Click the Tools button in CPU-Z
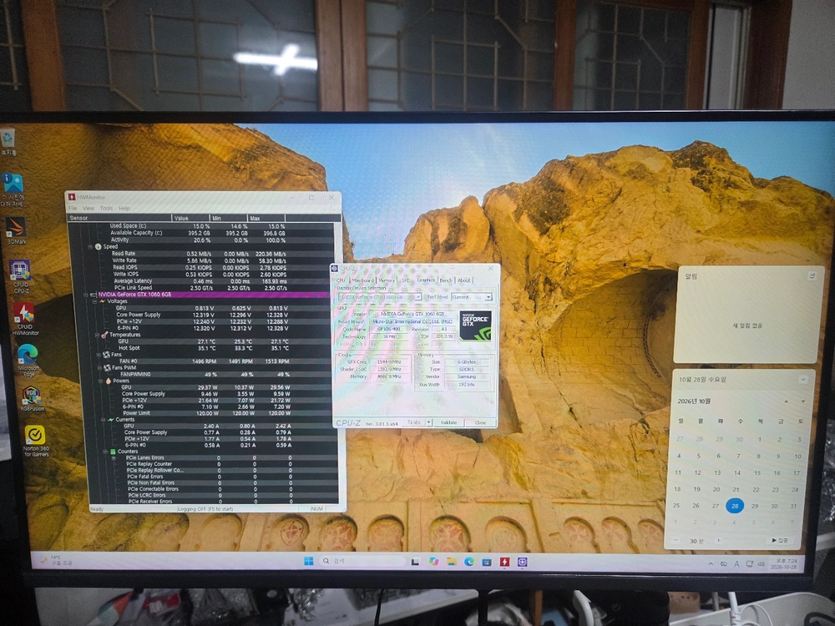This screenshot has width=835, height=626. [x=414, y=422]
